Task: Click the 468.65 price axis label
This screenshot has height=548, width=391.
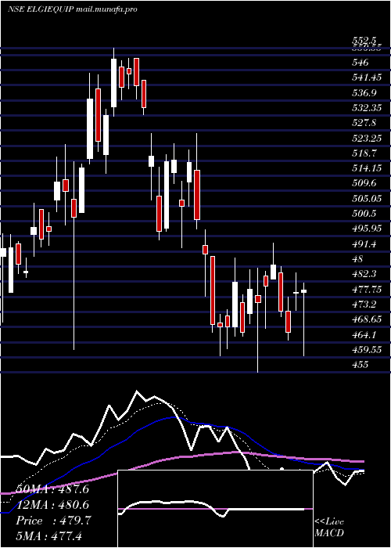Action: click(367, 319)
